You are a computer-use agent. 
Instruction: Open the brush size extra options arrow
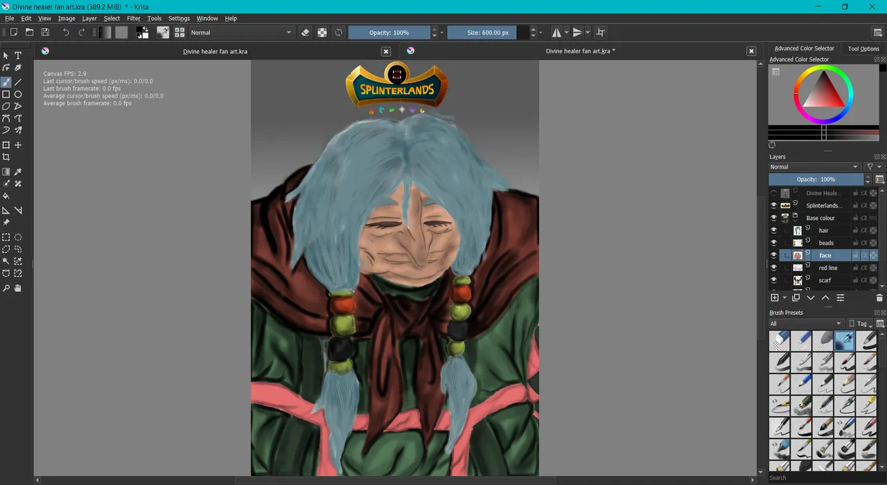tap(541, 33)
